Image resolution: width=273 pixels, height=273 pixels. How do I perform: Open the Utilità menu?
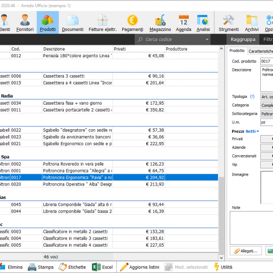[223, 267]
